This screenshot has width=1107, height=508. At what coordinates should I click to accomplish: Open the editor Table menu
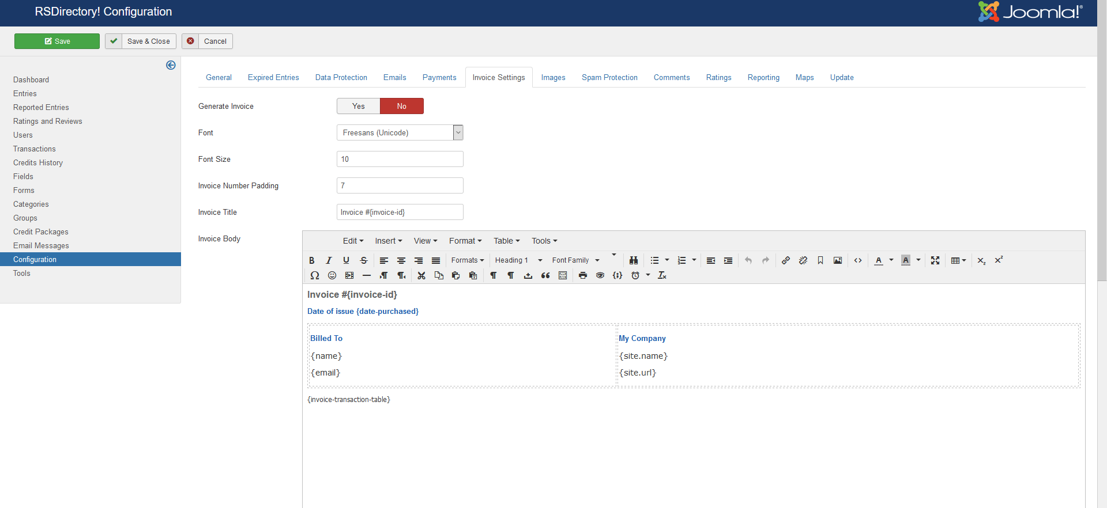click(x=506, y=241)
